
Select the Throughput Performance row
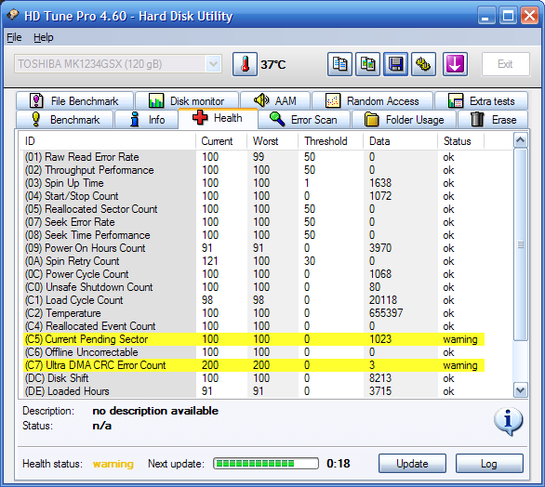coord(254,170)
